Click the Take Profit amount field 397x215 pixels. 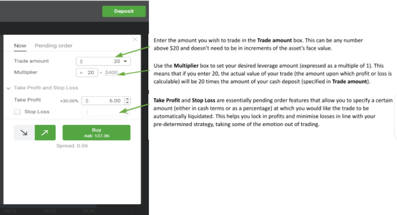103,100
